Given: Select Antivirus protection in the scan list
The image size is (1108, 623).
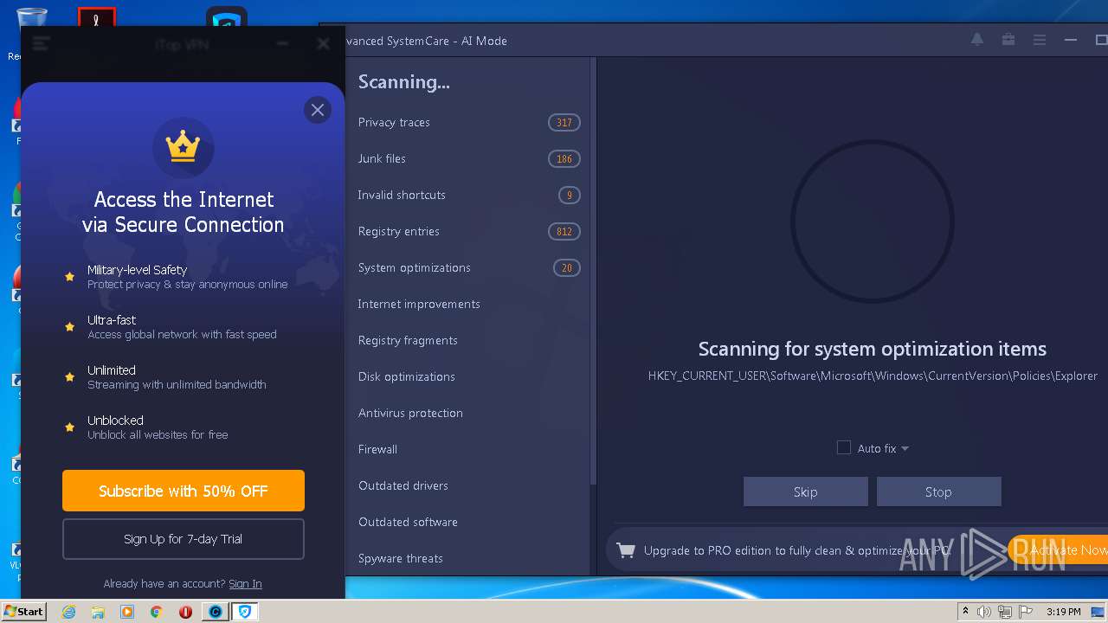Looking at the screenshot, I should (410, 414).
